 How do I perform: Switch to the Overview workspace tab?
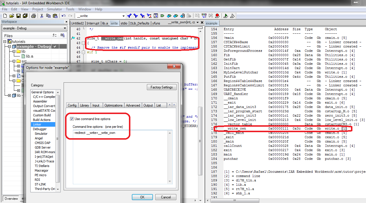tap(11, 199)
